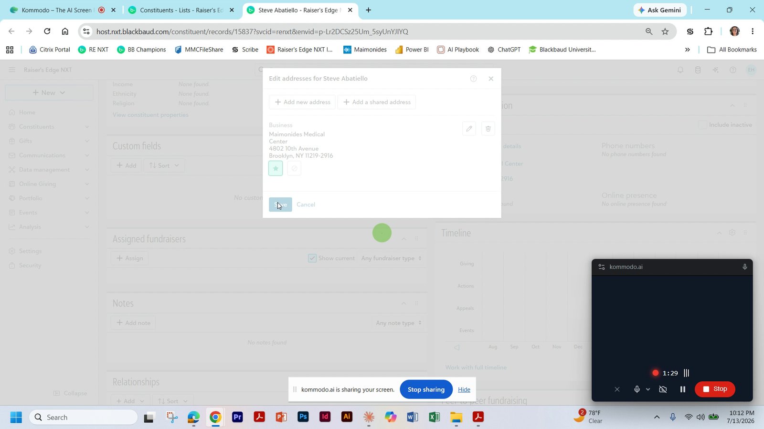This screenshot has height=429, width=764.
Task: Click Add a shared address button
Action: click(x=377, y=102)
